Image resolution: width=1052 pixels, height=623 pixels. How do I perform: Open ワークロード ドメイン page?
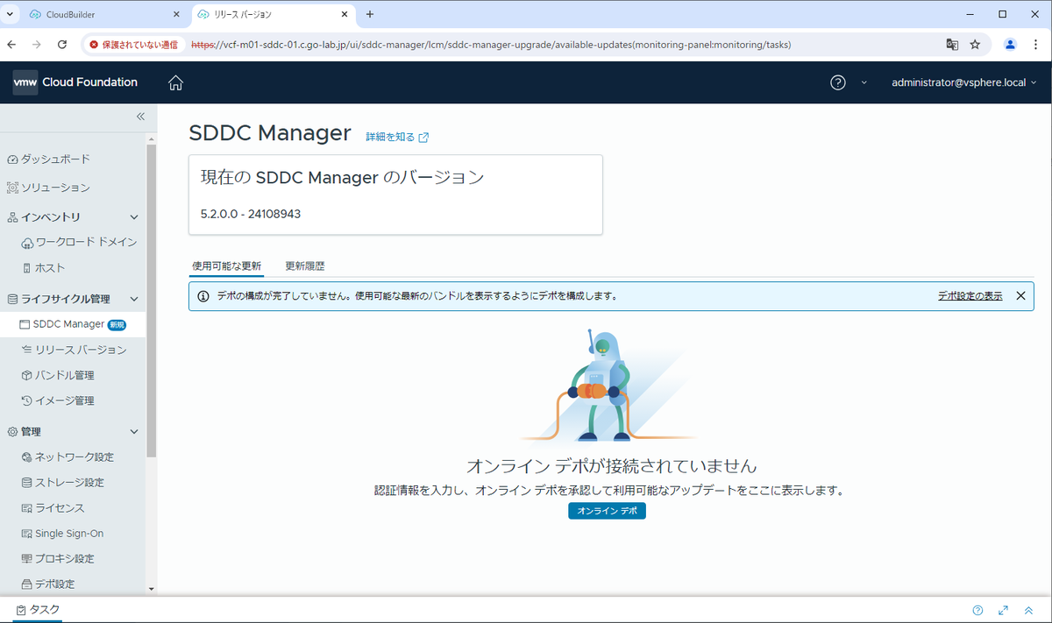coord(79,242)
